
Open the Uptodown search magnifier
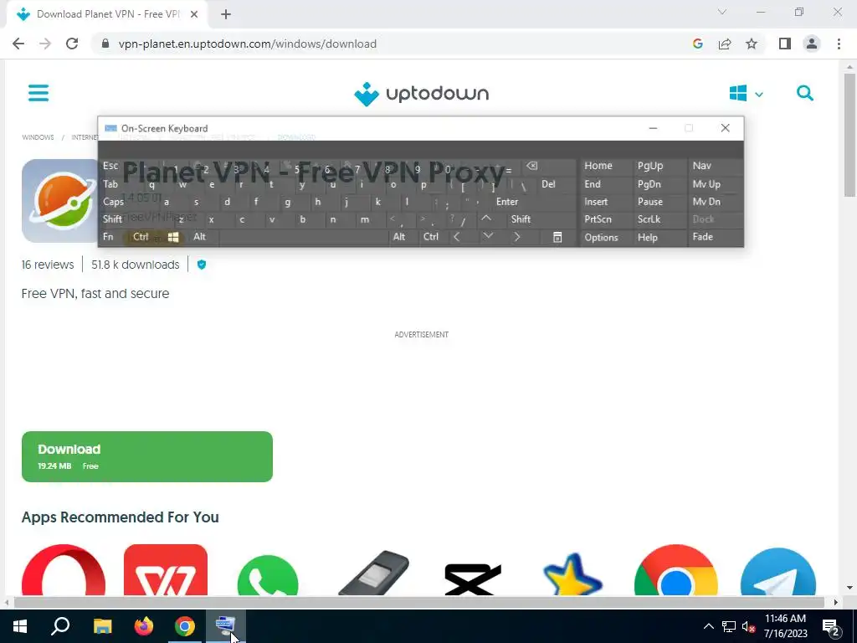(804, 93)
